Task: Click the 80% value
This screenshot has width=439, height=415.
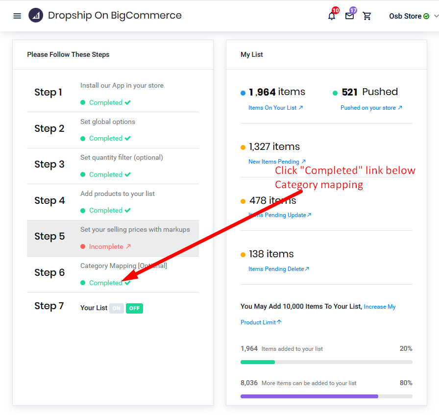Action: coord(406,383)
